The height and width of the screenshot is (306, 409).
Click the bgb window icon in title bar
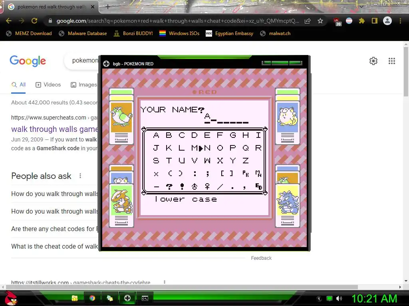click(106, 64)
